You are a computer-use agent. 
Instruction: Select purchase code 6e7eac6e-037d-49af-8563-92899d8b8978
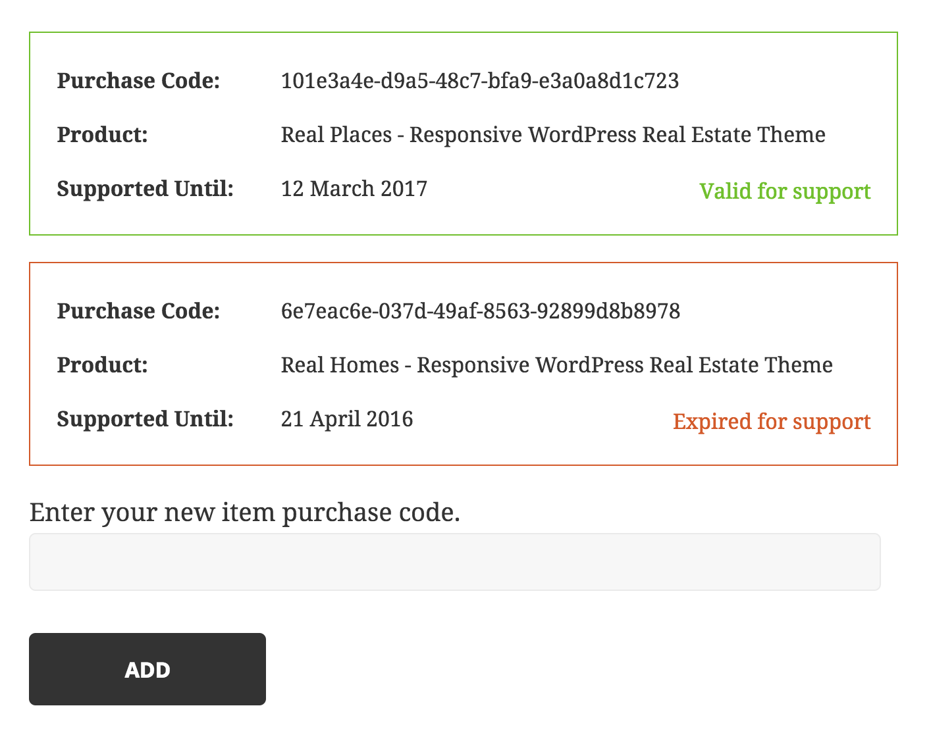tap(481, 311)
